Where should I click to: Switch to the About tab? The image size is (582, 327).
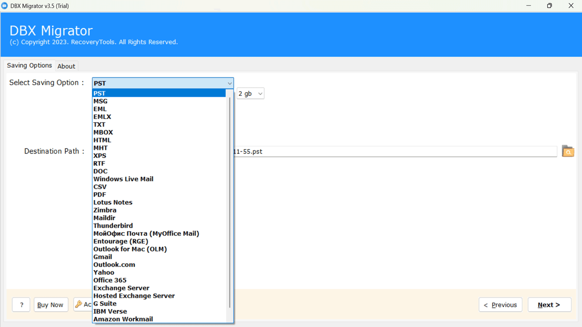pos(66,66)
